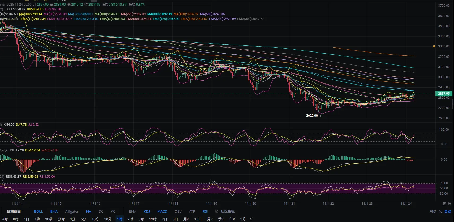The image size is (454, 222).
Task: Click the current price tag 2837.95
Action: [444, 94]
